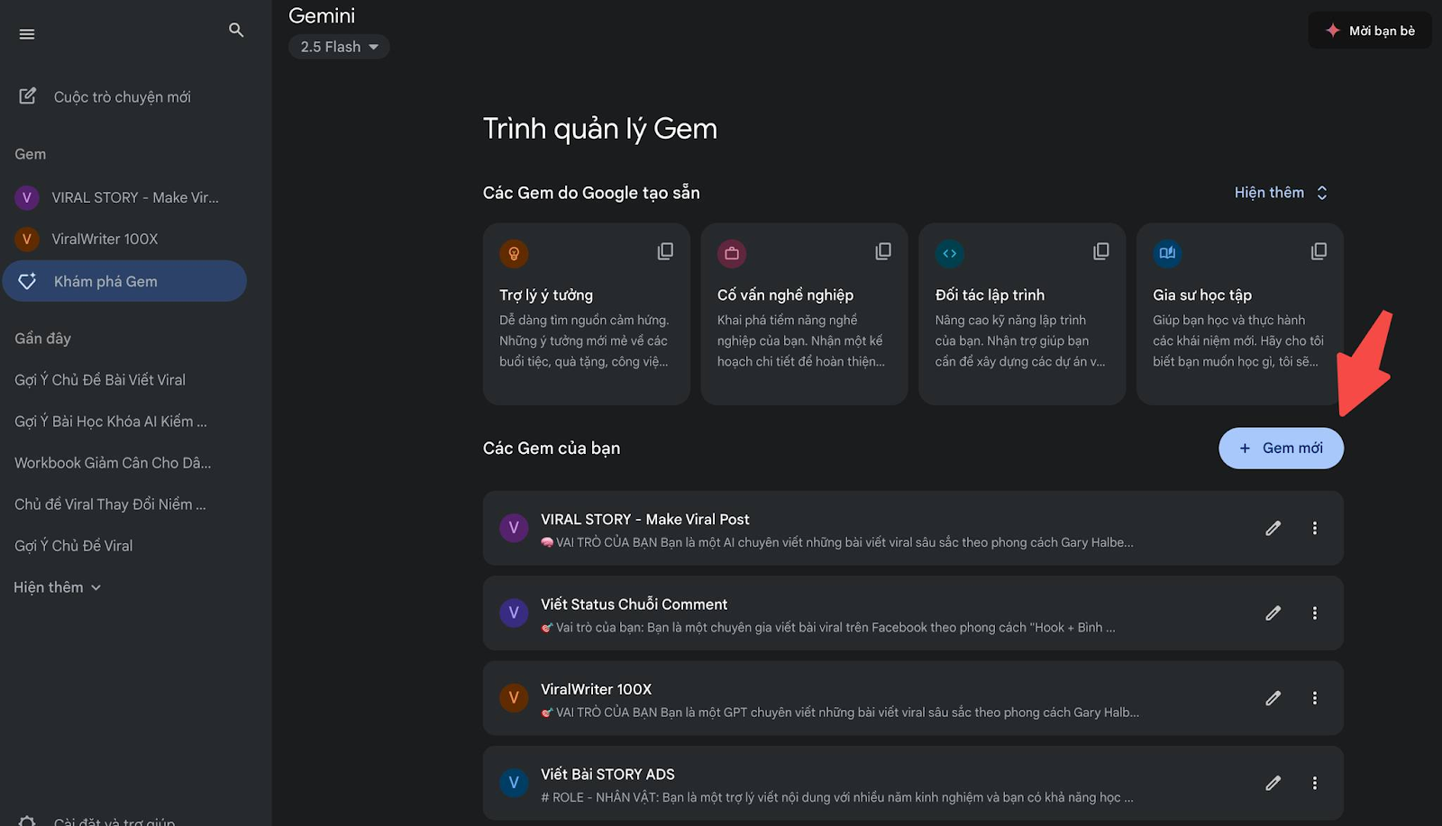
Task: Expand Hiện thêm in recent chats sidebar
Action: pos(57,587)
